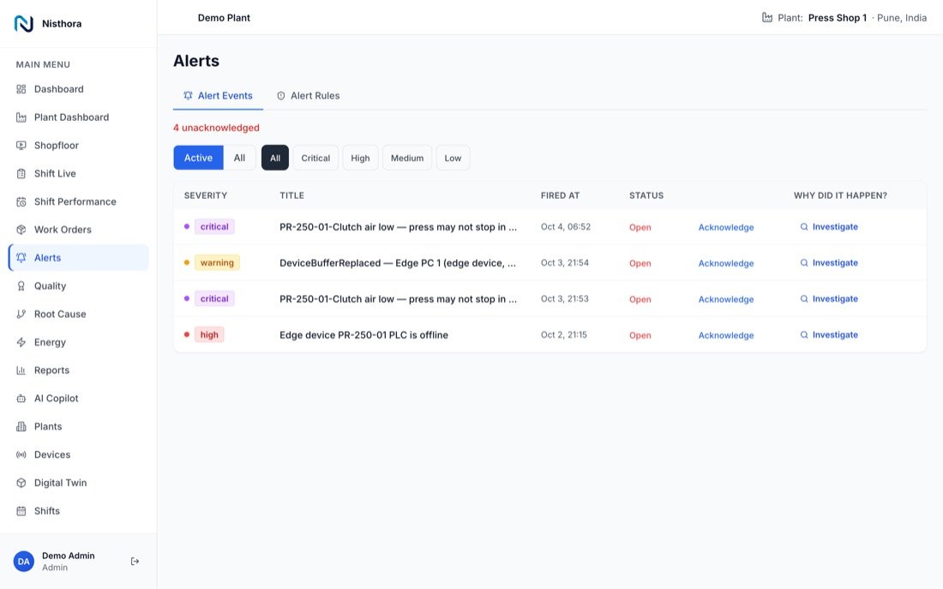Screen dimensions: 943x589
Task: Select the All status filter next to Active
Action: (x=239, y=158)
